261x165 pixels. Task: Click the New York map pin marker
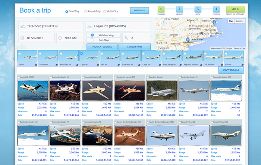click(x=188, y=40)
